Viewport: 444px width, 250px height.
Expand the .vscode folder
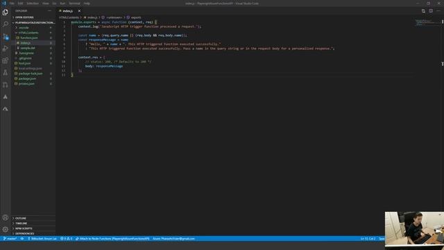pos(33,28)
